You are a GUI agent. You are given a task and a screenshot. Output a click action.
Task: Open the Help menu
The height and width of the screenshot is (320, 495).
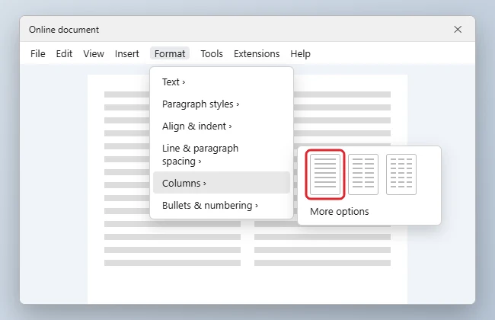301,53
